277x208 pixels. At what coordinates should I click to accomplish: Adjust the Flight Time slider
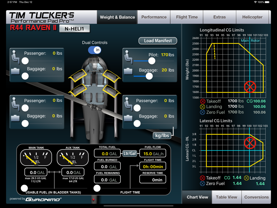pyautogui.click(x=97, y=188)
